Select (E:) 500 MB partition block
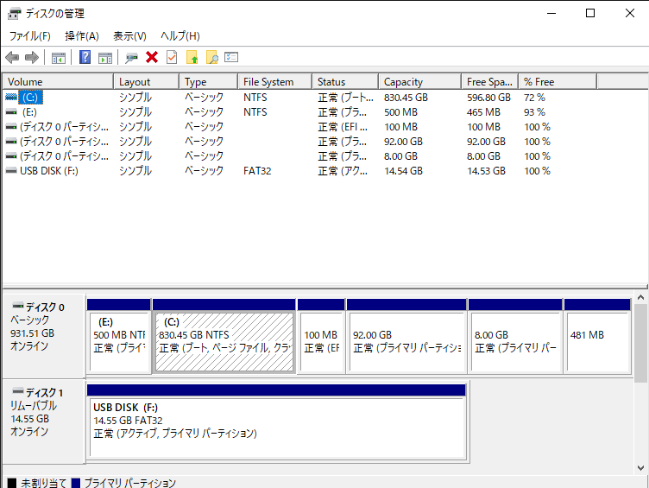This screenshot has height=488, width=649. point(119,336)
